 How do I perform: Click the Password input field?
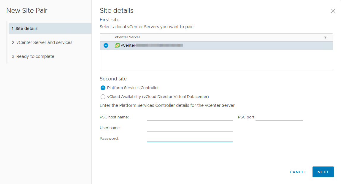[190, 139]
